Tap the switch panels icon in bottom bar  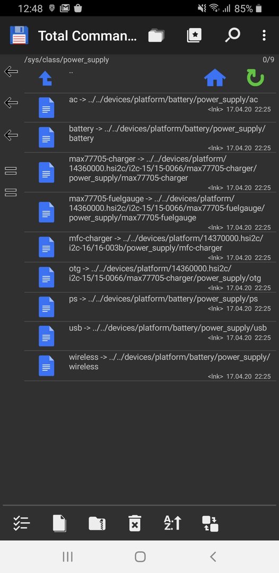click(210, 523)
